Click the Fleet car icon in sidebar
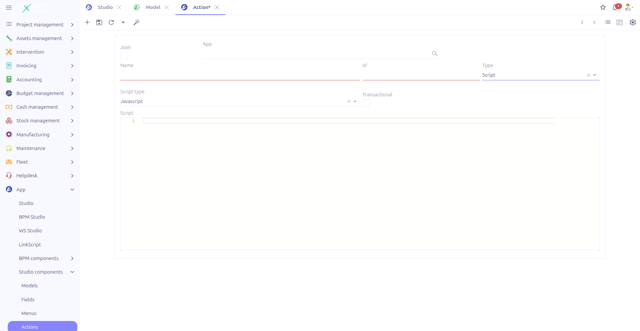This screenshot has width=640, height=331. tap(9, 162)
